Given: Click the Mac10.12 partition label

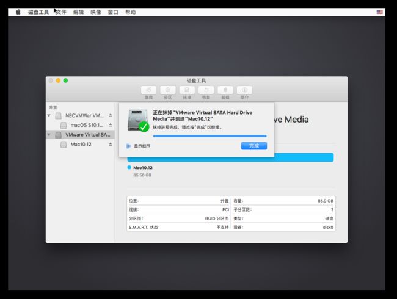Looking at the screenshot, I should pos(143,167).
